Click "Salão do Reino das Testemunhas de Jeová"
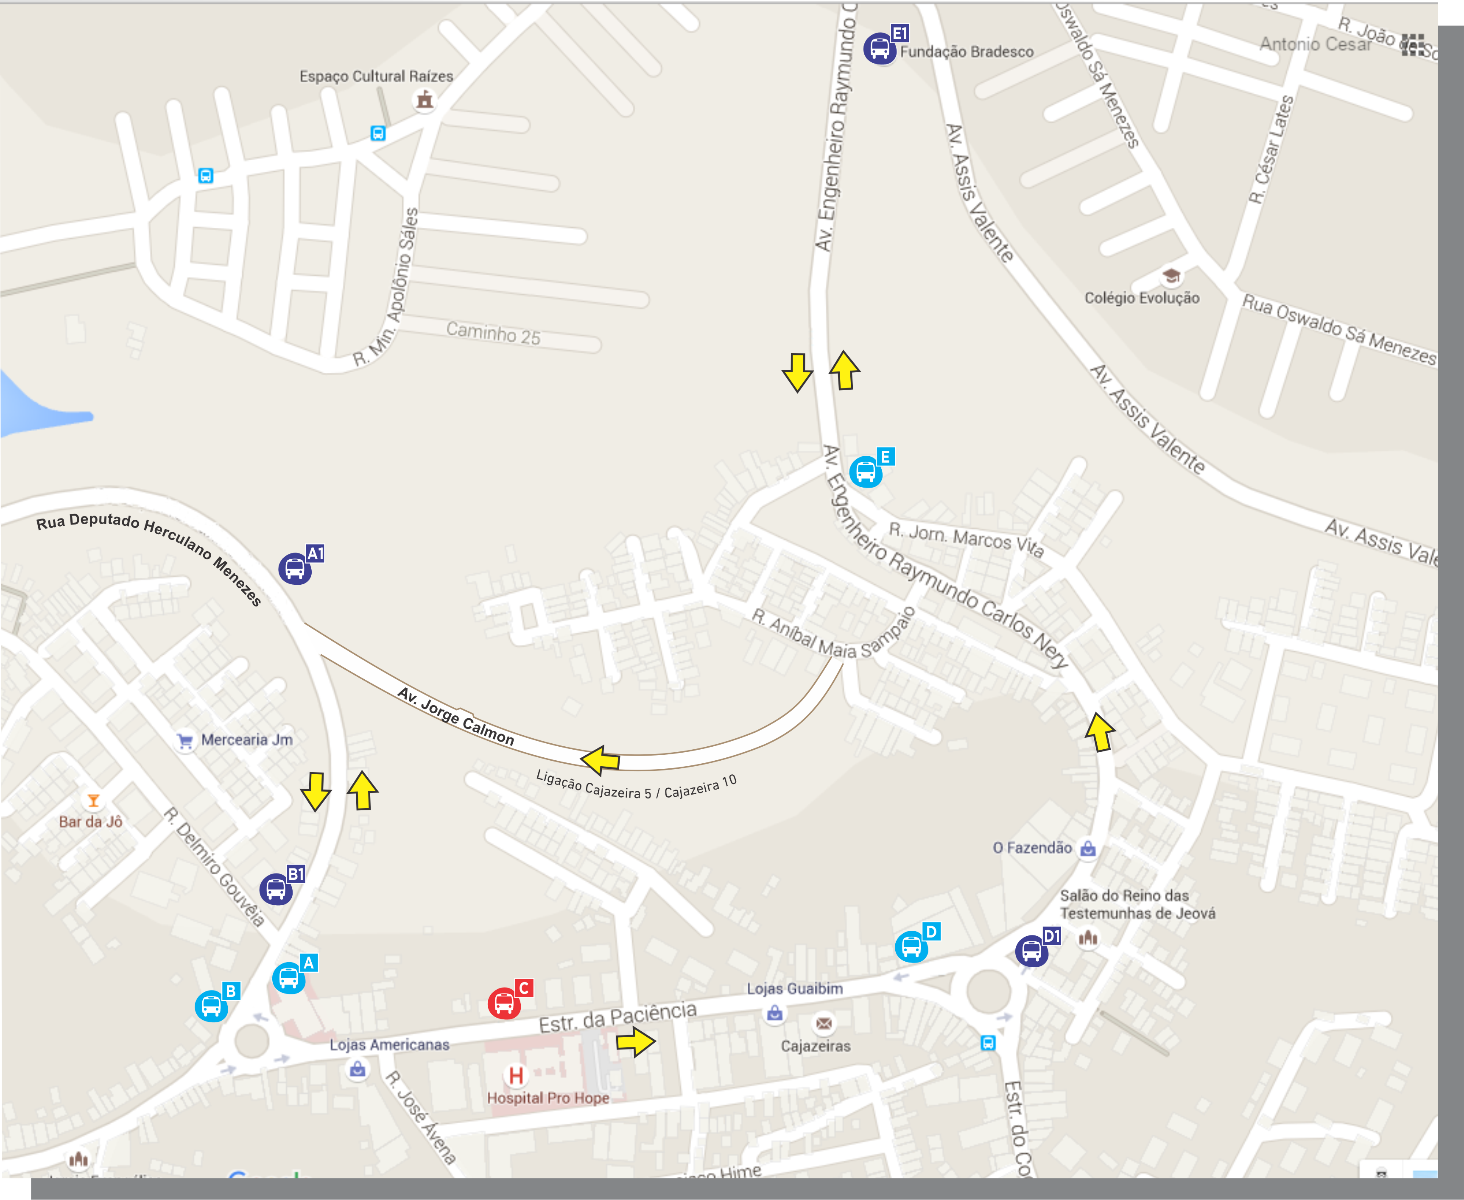The image size is (1464, 1200). (1138, 905)
